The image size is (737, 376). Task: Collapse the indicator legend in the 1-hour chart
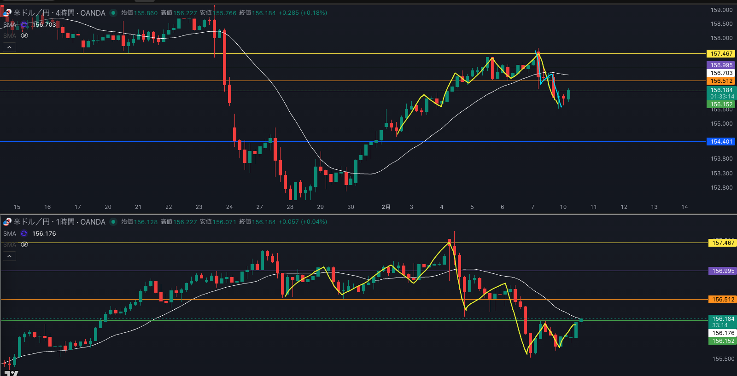[x=9, y=256]
